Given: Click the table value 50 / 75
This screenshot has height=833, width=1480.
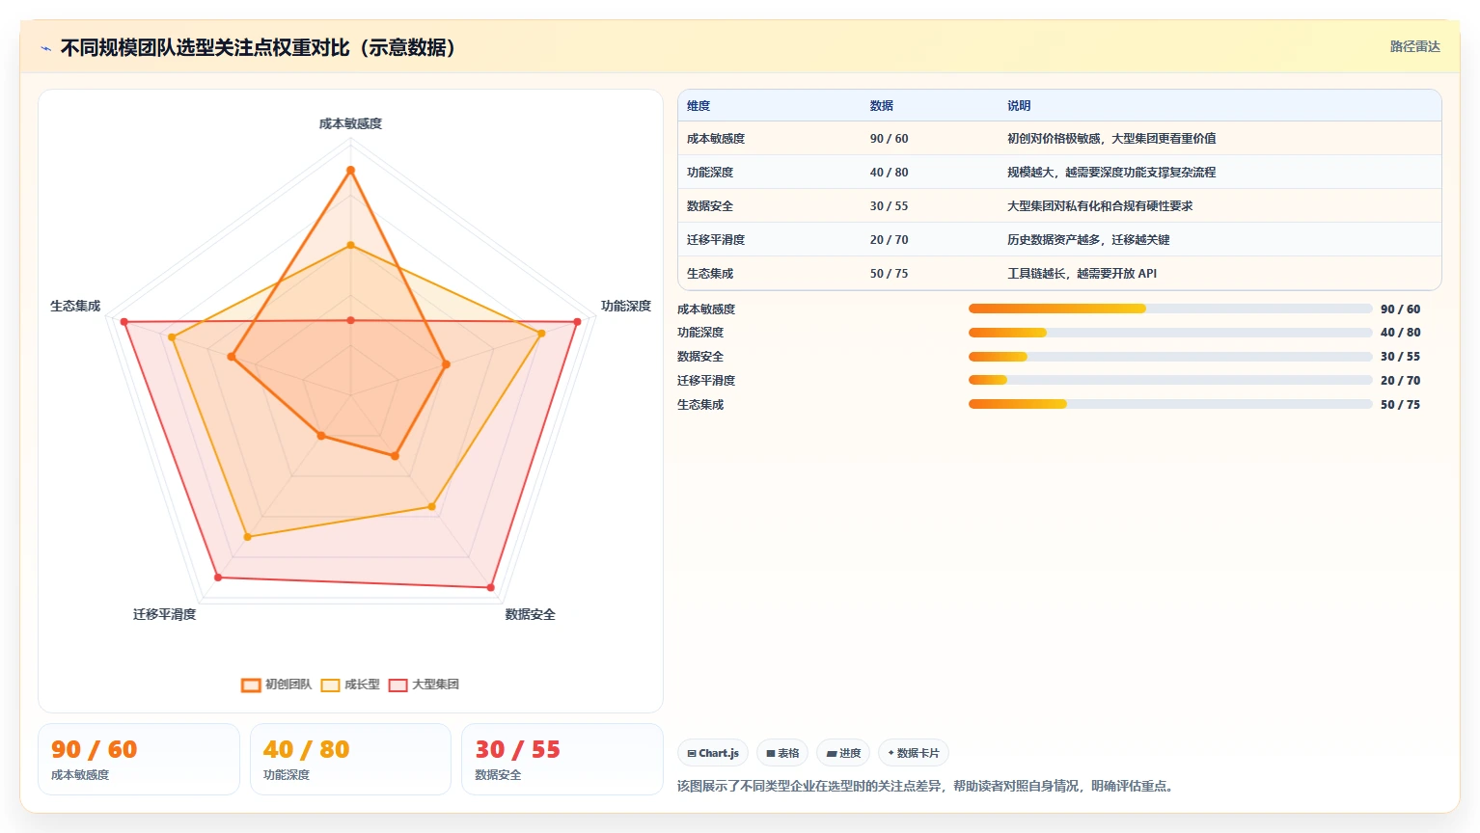Looking at the screenshot, I should point(889,274).
